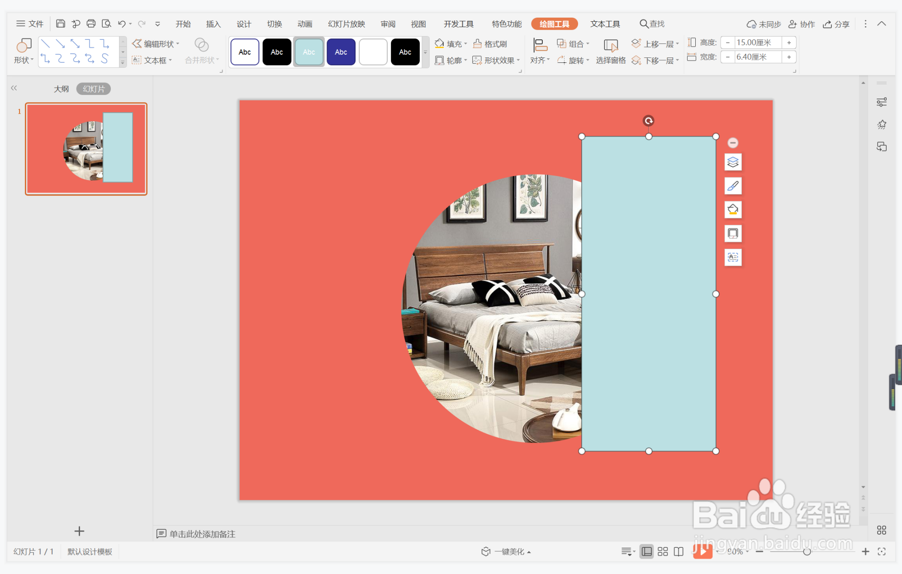Click the save file icon
902x574 pixels.
point(60,24)
